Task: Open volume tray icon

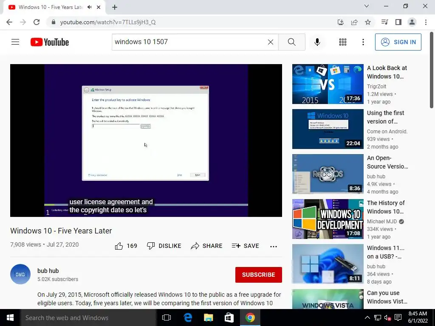Action: click(388, 318)
